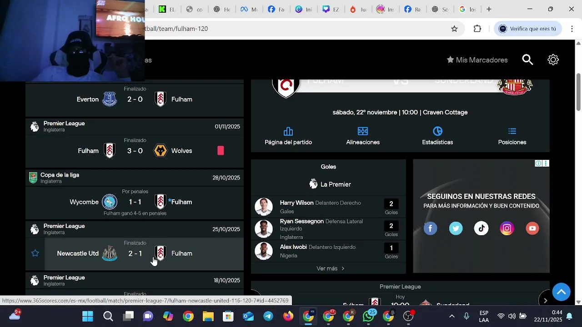
Task: Bookmark this page with the address bar star
Action: pos(454,29)
